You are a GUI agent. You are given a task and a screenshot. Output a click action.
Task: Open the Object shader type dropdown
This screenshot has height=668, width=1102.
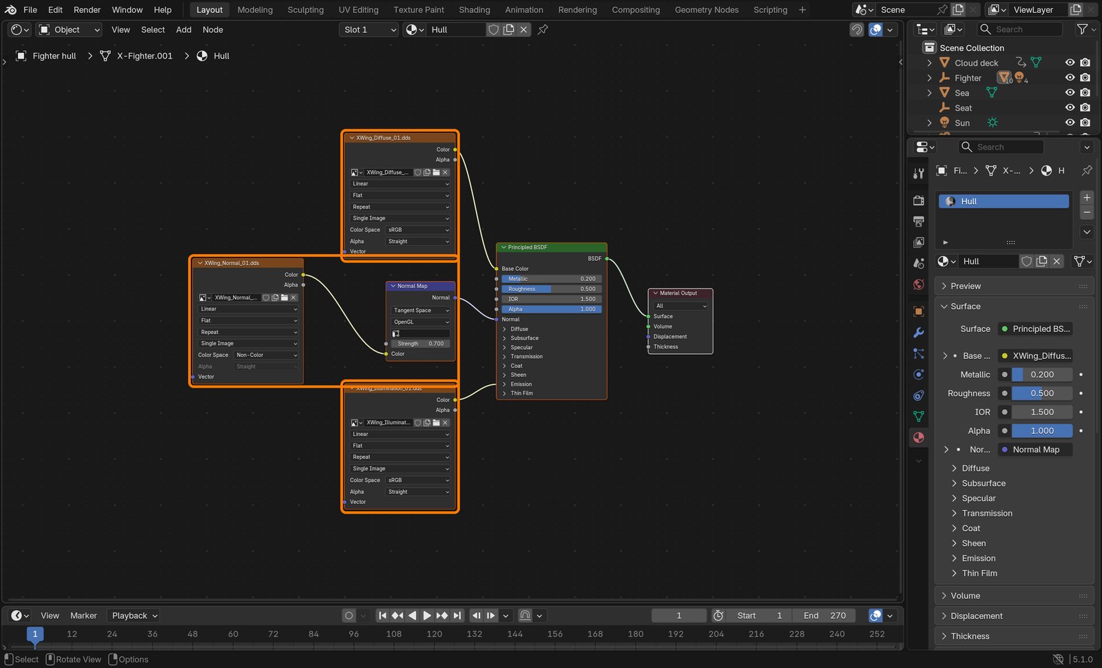(x=69, y=30)
